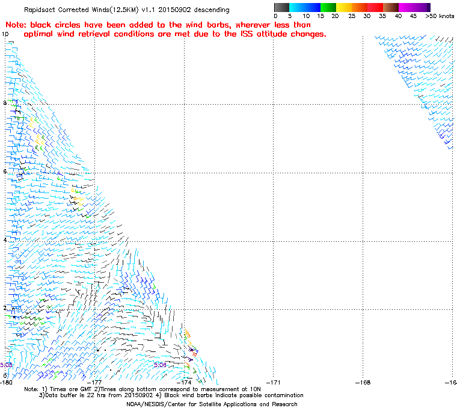Click the latitude axis label '6'

tap(5, 171)
